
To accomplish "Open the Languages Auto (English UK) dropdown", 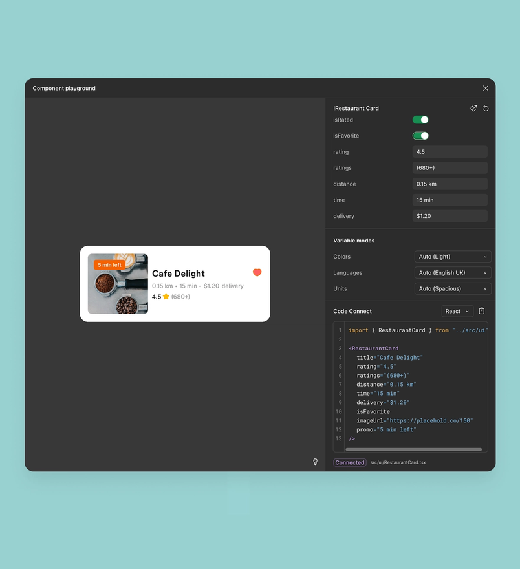I will [x=452, y=272].
